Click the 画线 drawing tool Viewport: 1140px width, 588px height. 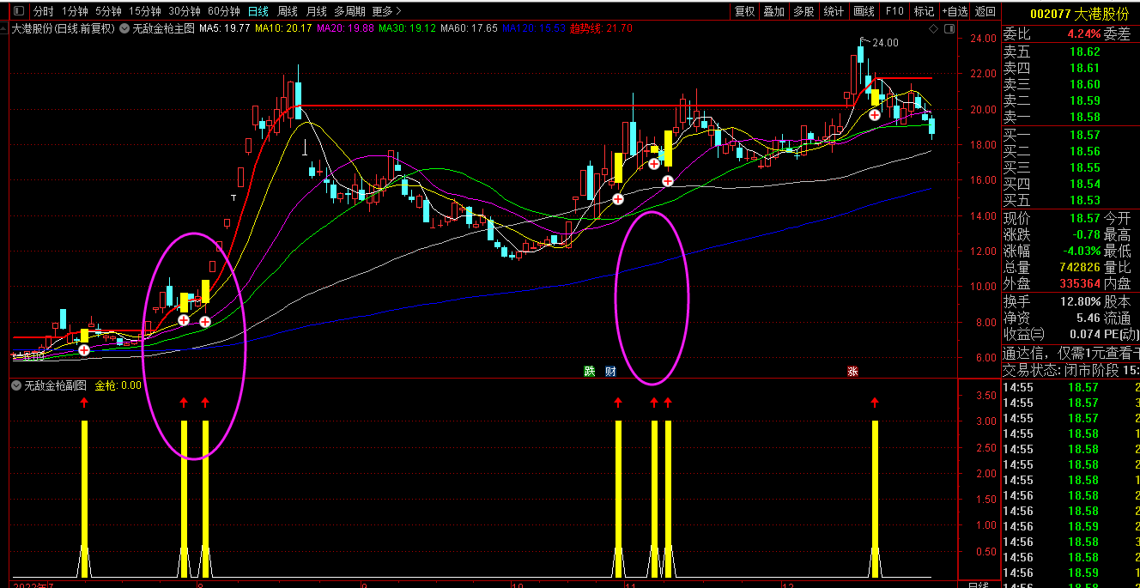(864, 11)
